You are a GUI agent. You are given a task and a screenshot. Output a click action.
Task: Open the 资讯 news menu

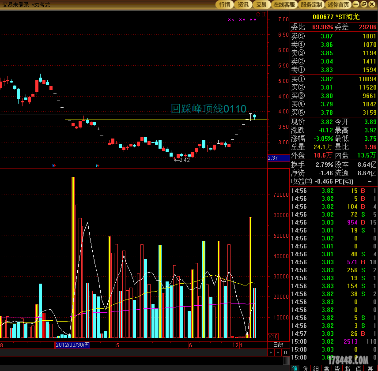coord(243,4)
